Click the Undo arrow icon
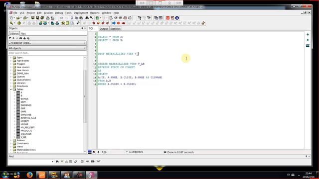 61,18
